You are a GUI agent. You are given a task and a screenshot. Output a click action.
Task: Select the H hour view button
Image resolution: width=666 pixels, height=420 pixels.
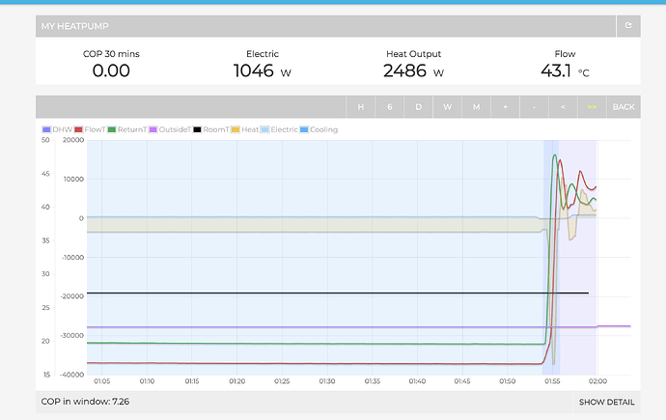(361, 107)
